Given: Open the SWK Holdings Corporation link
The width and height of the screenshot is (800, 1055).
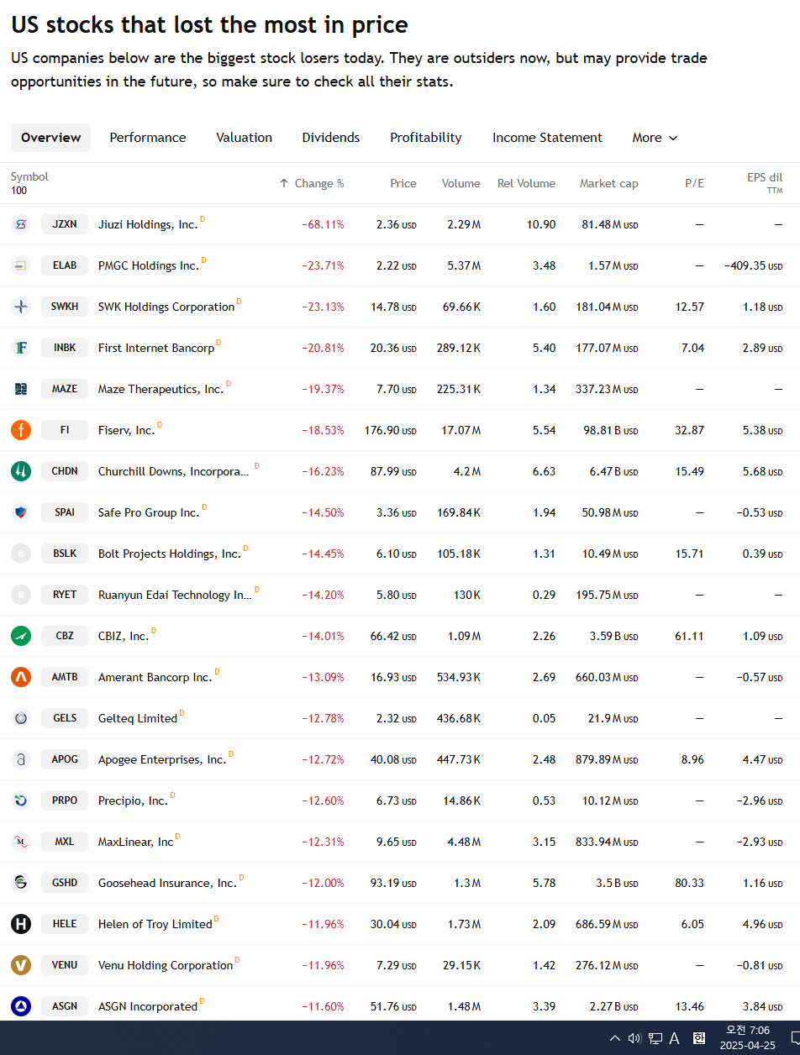Looking at the screenshot, I should tap(166, 307).
